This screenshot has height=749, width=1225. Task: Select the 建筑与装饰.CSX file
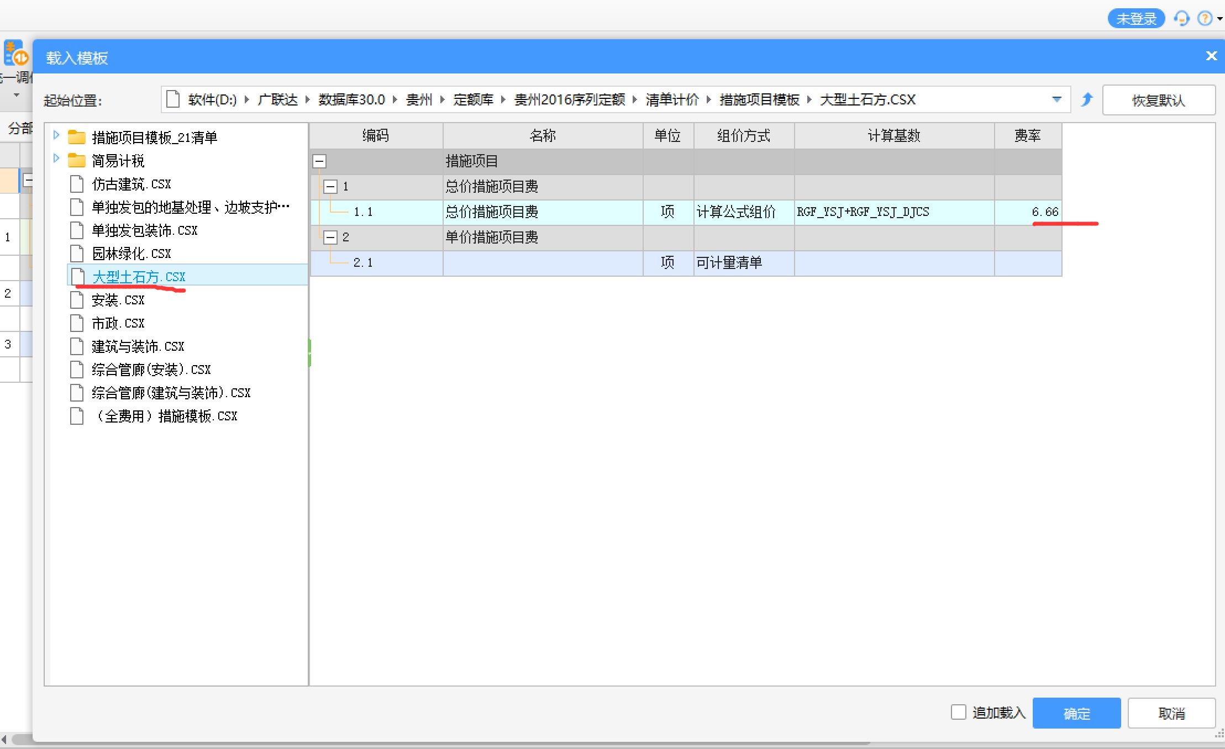(138, 346)
